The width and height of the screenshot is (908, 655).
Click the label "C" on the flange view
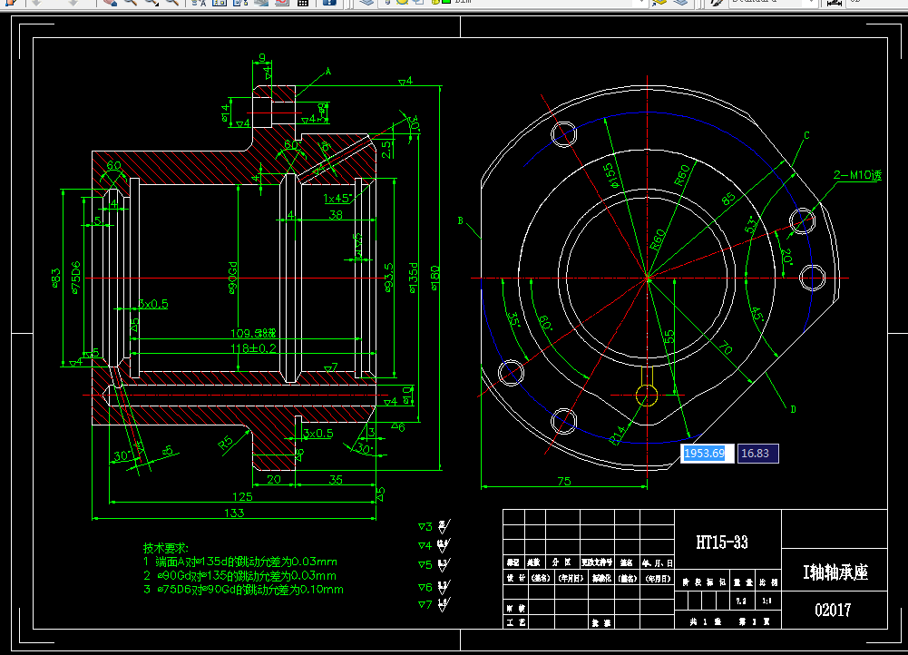[x=806, y=135]
